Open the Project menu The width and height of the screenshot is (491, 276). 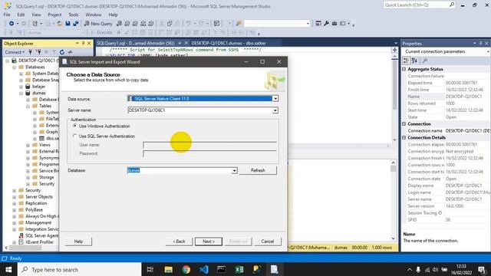coord(54,15)
